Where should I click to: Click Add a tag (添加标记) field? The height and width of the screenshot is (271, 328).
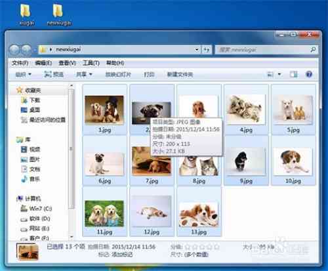click(122, 255)
